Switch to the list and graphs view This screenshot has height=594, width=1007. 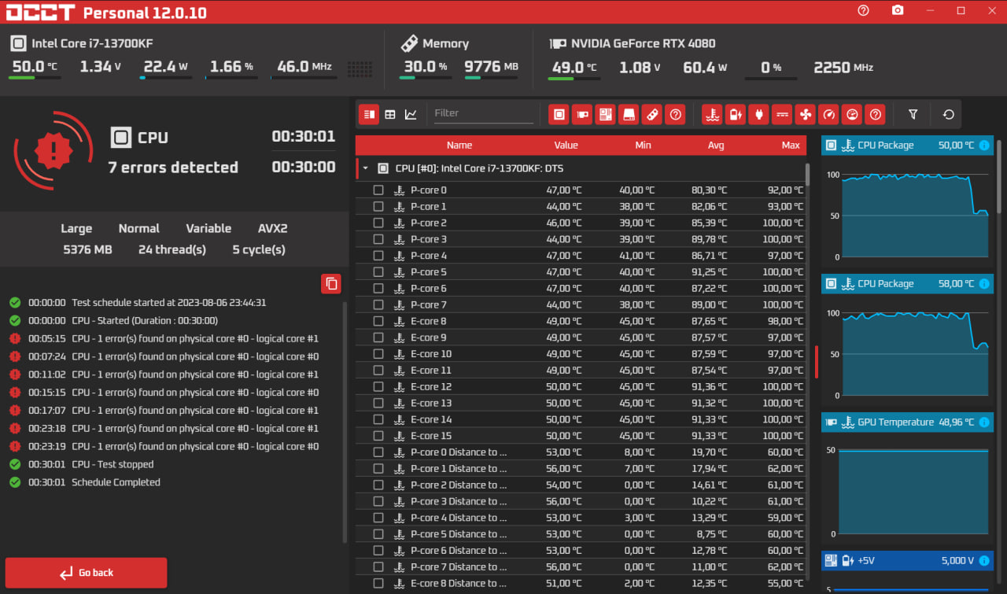tap(369, 114)
